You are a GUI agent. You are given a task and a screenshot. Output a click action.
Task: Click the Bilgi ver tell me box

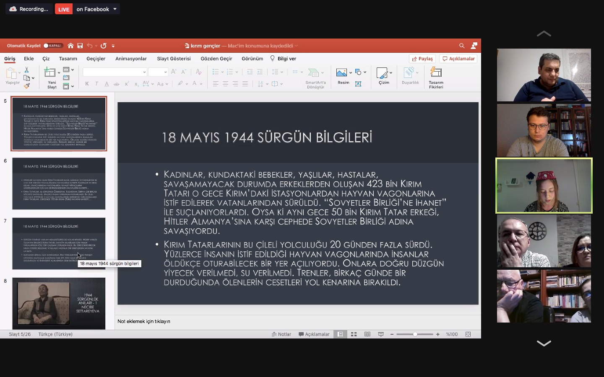pos(283,59)
